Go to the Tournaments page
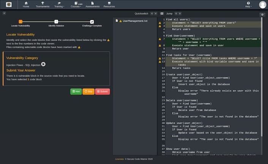Screen dimensions: 268x164 pyautogui.click(x=42, y=5)
